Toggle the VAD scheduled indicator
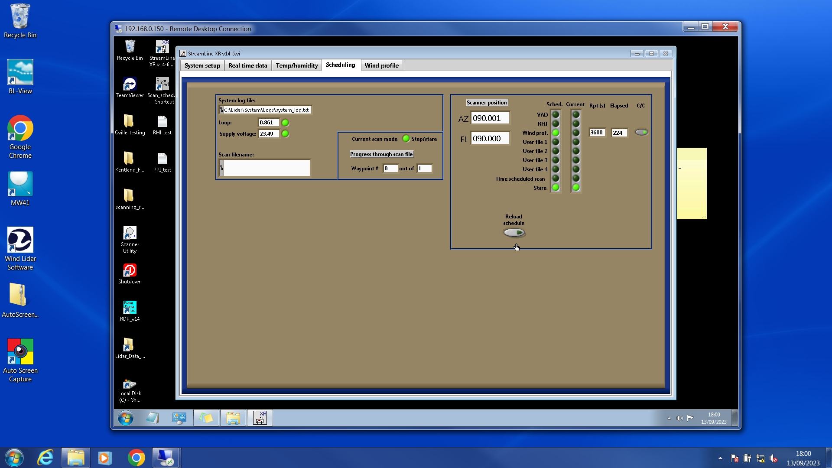Screen dimensions: 832x468 556,115
